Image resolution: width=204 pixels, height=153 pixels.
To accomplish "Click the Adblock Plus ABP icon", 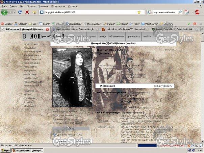I will pos(197,12).
